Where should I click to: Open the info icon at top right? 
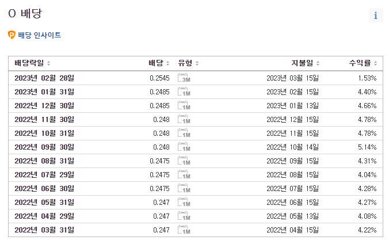(x=376, y=16)
